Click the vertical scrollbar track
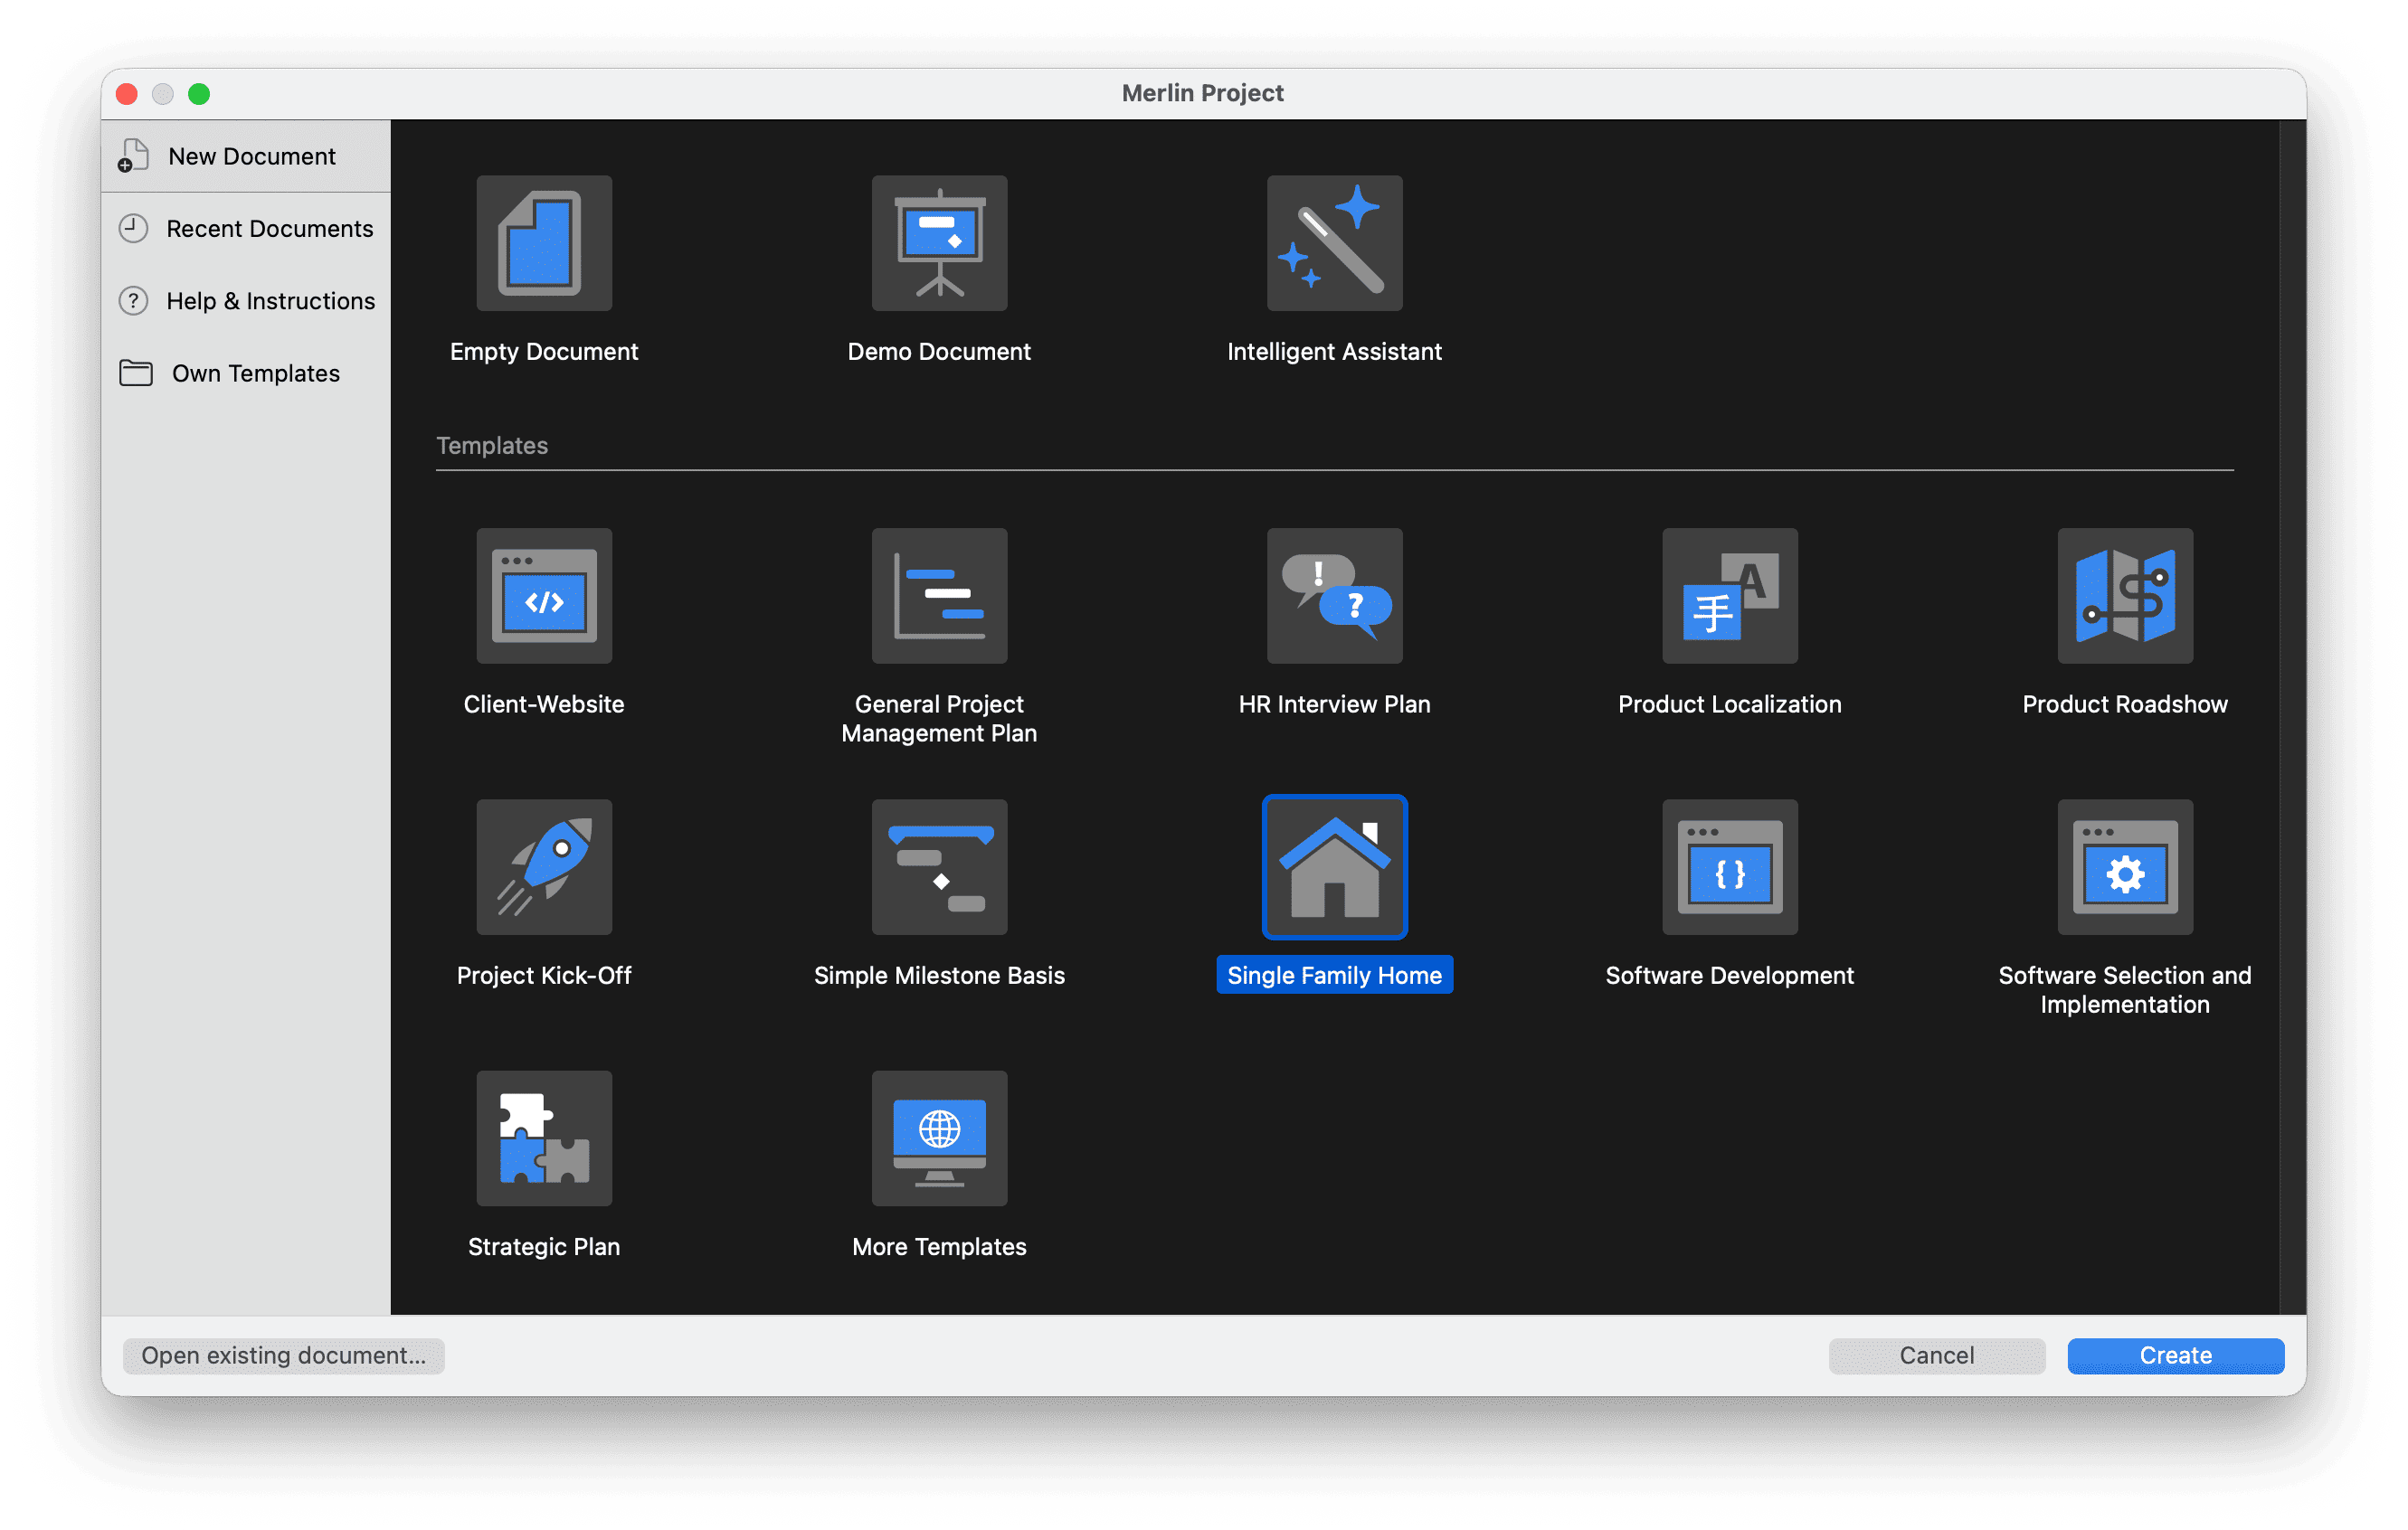This screenshot has width=2408, height=1530. point(2292,716)
